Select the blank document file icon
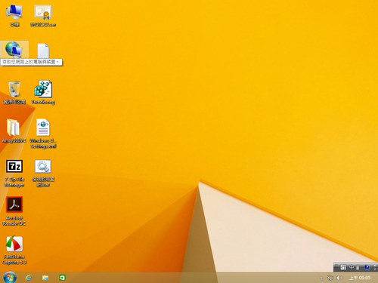The height and width of the screenshot is (283, 378). coord(43,51)
